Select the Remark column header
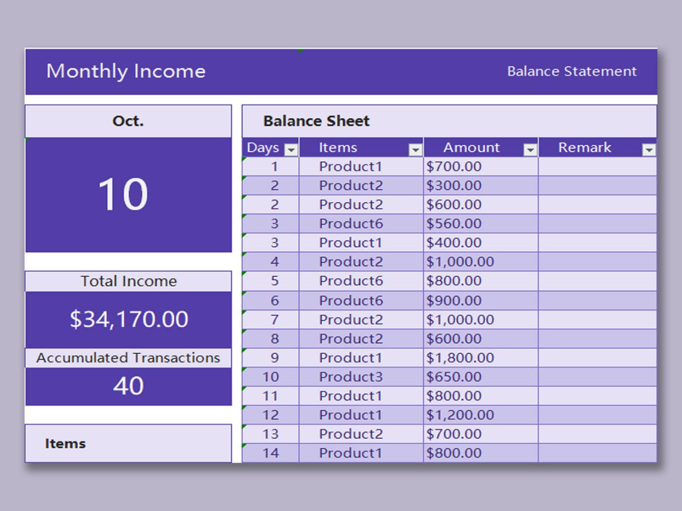The height and width of the screenshot is (511, 682). click(585, 147)
